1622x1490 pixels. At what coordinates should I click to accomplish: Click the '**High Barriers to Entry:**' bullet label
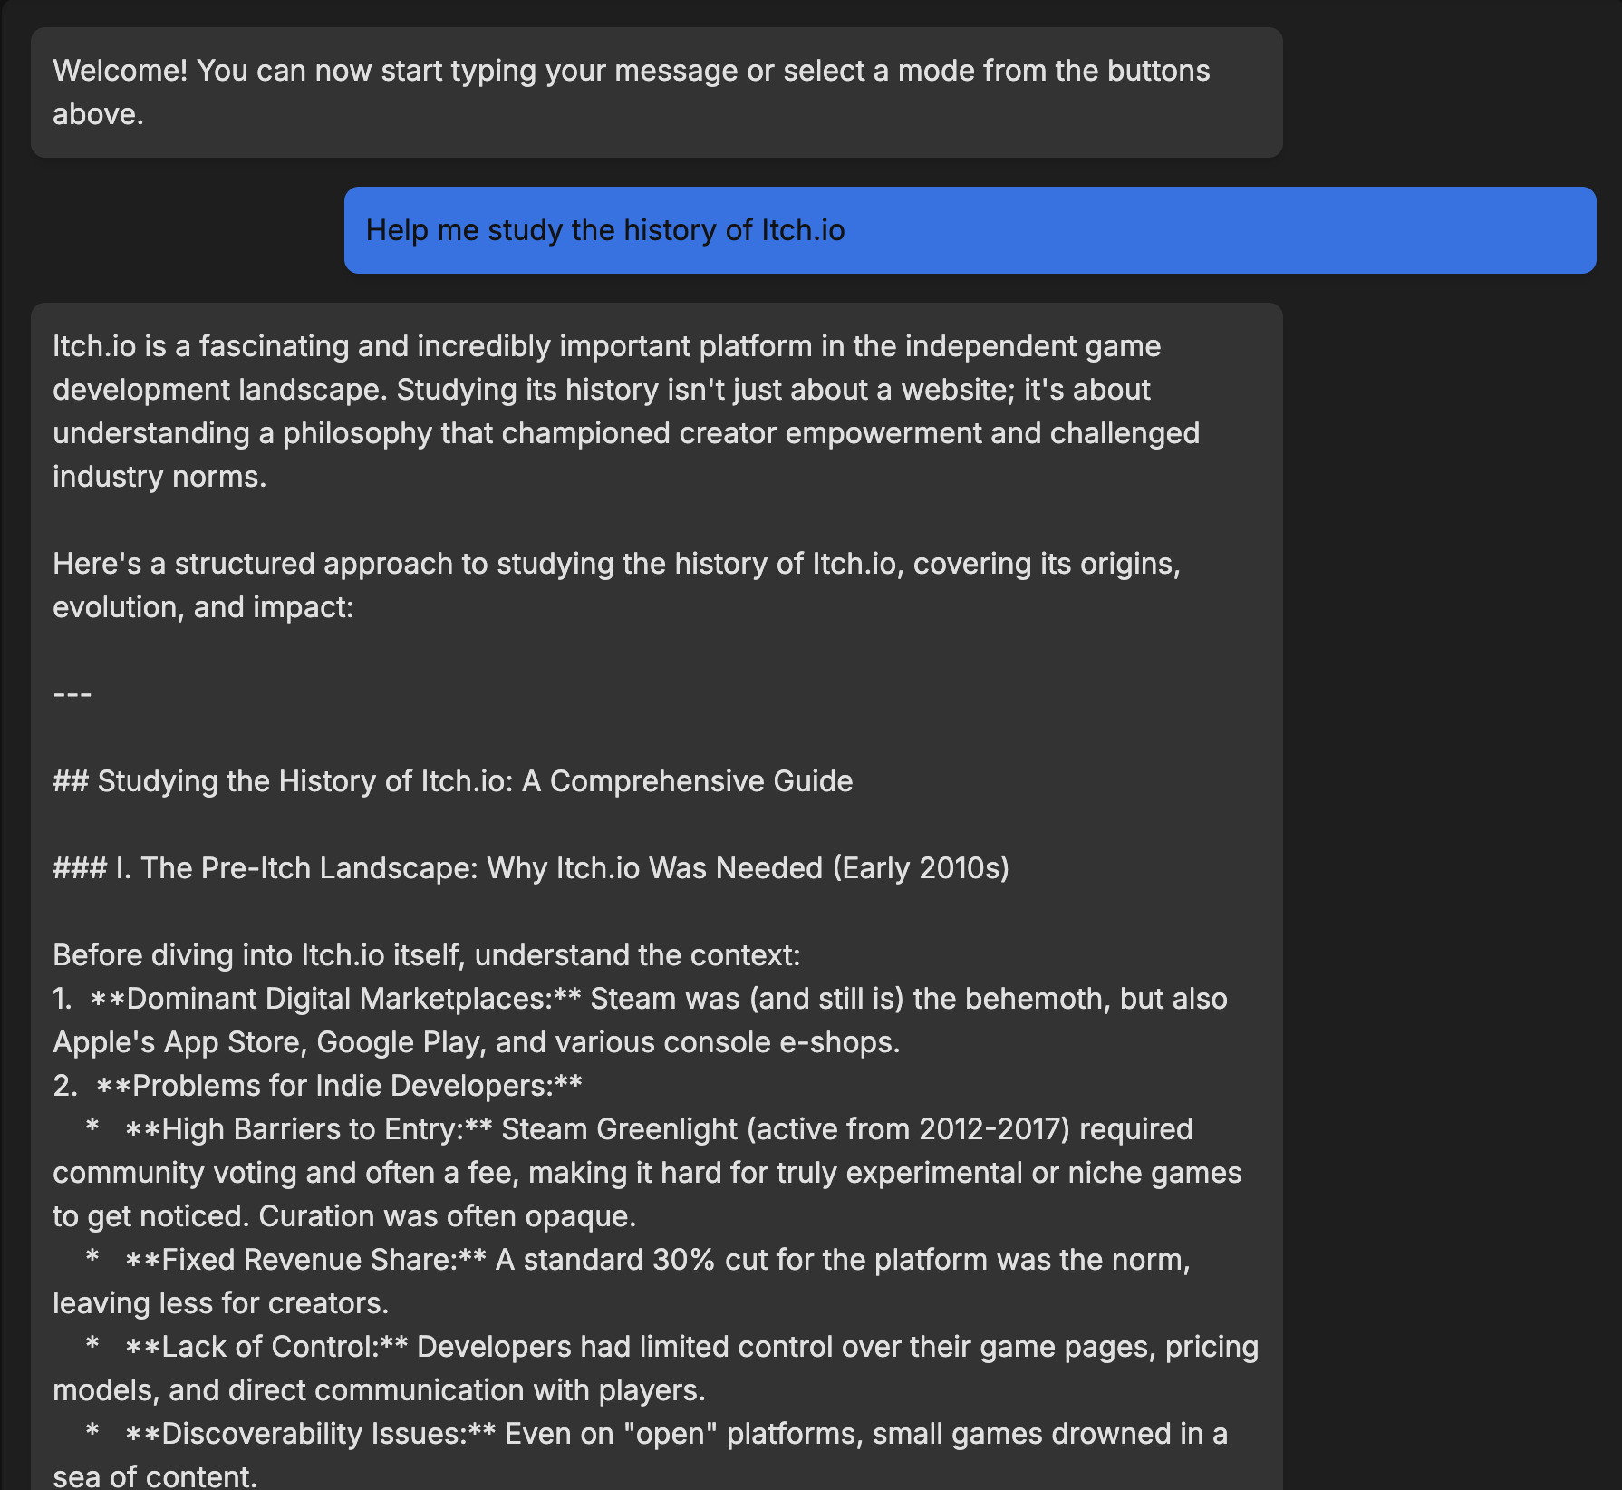click(x=309, y=1129)
